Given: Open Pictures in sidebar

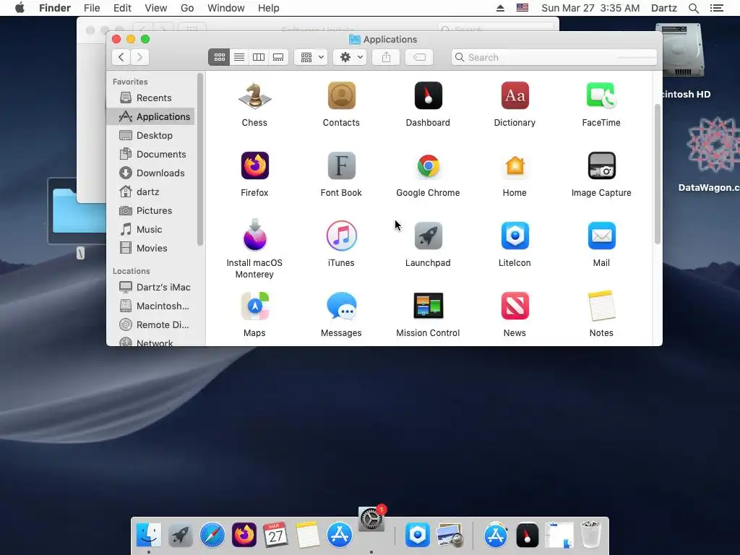Looking at the screenshot, I should (151, 210).
